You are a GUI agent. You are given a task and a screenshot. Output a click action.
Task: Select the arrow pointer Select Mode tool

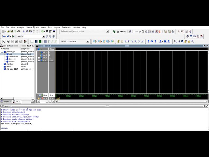[x=4, y=42]
